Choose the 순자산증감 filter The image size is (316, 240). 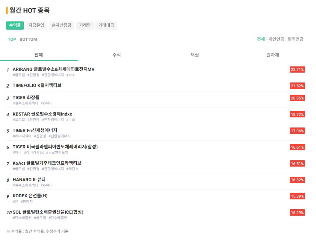click(x=61, y=25)
